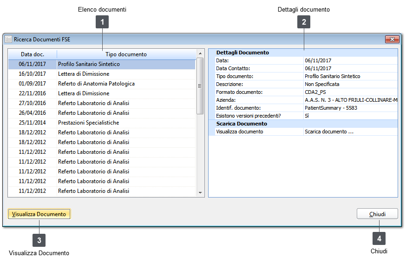Click the Esistono versioni precedenti? label

(x=249, y=116)
